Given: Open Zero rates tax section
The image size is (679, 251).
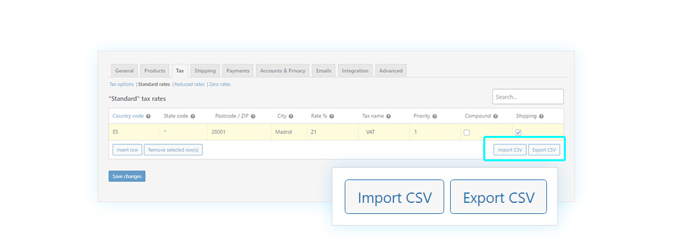Looking at the screenshot, I should tap(220, 85).
